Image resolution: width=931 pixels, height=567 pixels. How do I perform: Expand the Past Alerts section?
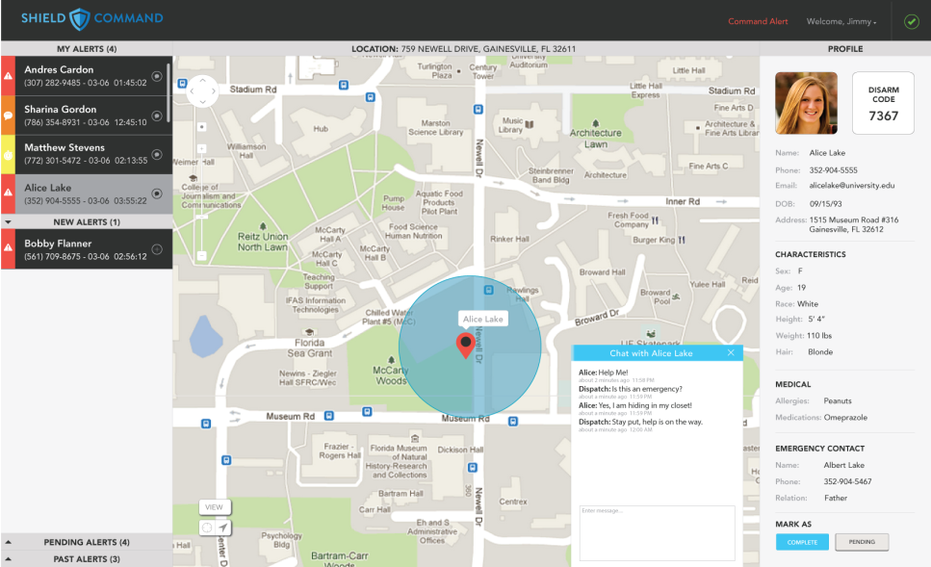tap(9, 559)
